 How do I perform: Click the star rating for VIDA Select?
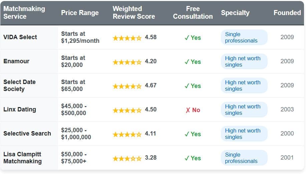127,37
